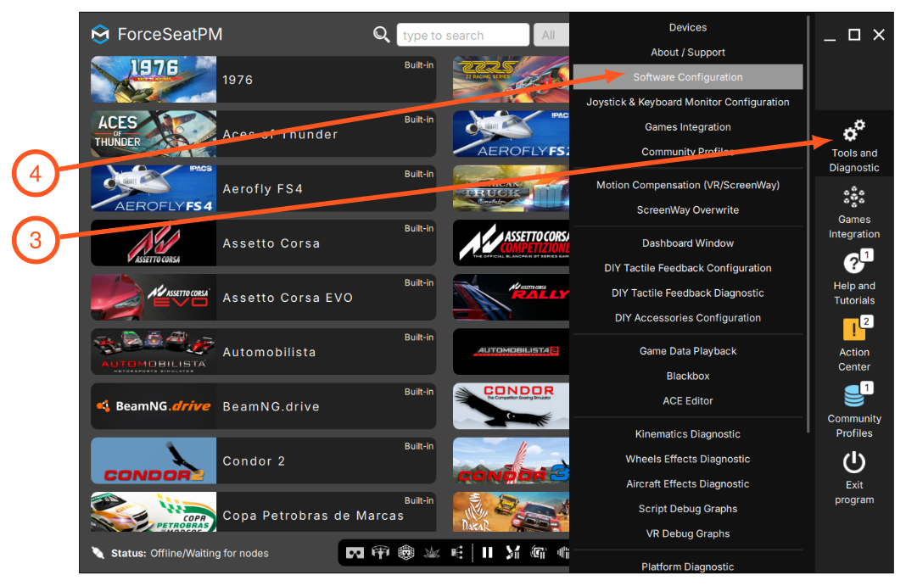Viewport: 906px width, 586px height.
Task: Select the Aerofly FS2 thumbnail
Action: [x=511, y=134]
